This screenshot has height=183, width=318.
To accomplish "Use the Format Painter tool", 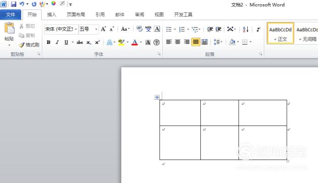I will tap(29, 45).
